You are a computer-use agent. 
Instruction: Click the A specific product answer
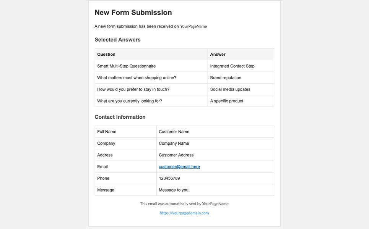pyautogui.click(x=226, y=101)
